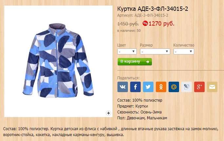The image size is (224, 141).
Task: Tweet this product via Twitter icon
Action: (148, 87)
